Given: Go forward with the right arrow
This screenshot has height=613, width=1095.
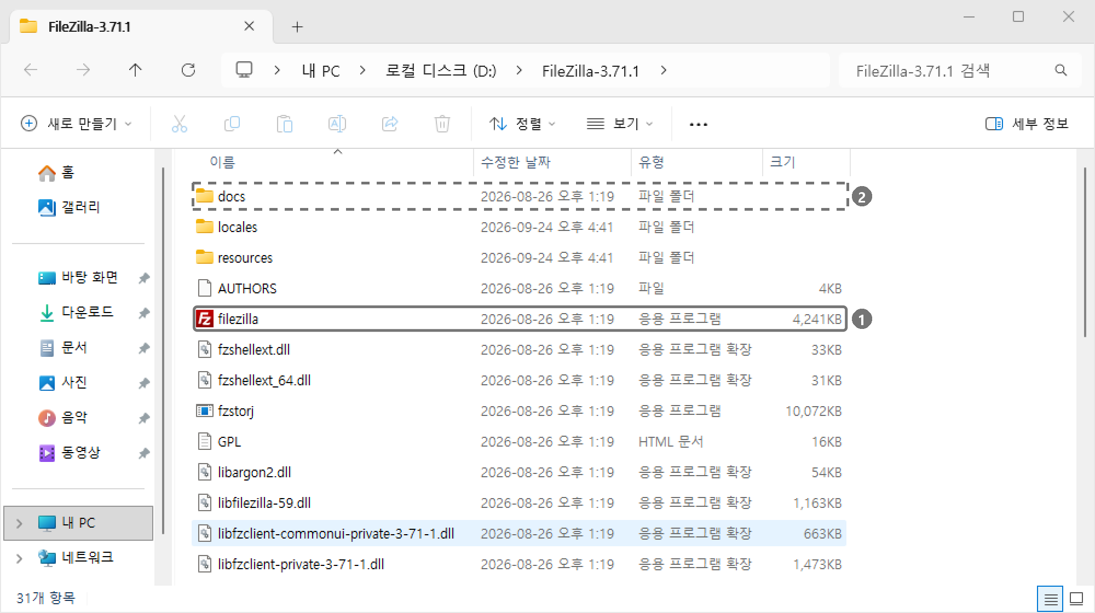Looking at the screenshot, I should click(x=83, y=70).
